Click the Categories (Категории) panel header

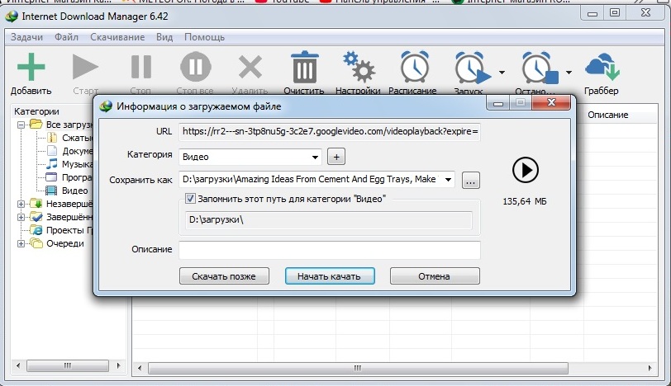coord(37,111)
